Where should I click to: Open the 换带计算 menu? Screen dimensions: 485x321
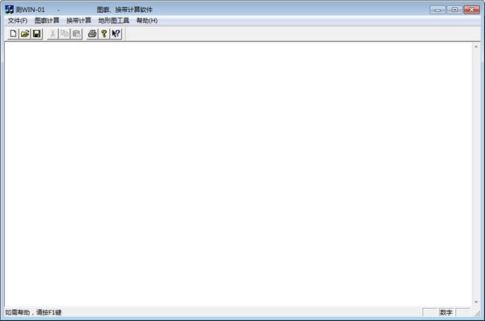tap(78, 20)
